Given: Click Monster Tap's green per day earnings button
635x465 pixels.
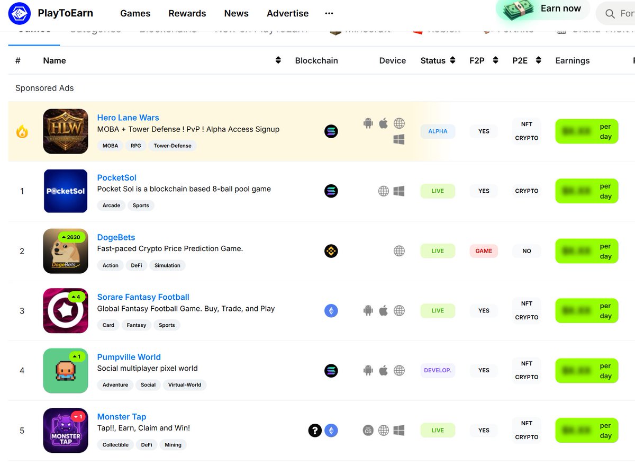Looking at the screenshot, I should pyautogui.click(x=587, y=431).
